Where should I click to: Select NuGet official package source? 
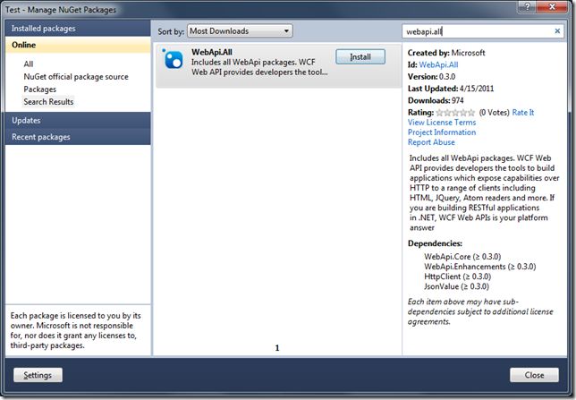76,76
